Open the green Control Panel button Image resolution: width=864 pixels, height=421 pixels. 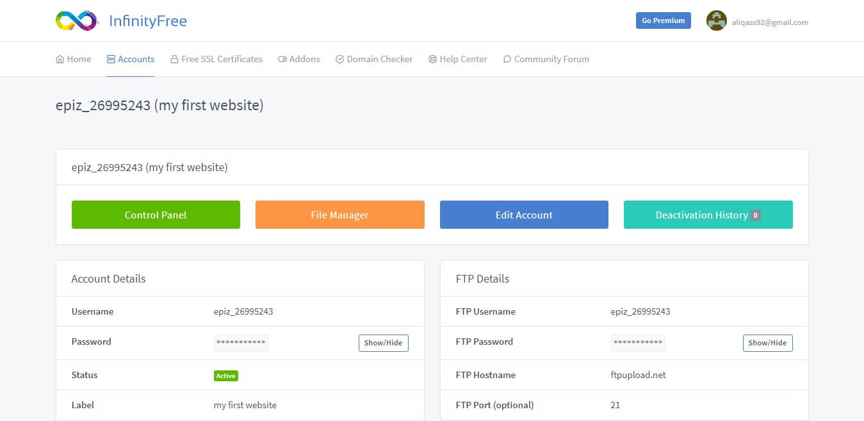click(156, 215)
